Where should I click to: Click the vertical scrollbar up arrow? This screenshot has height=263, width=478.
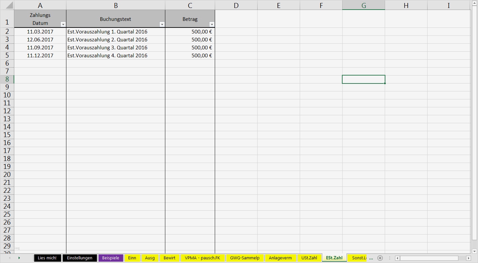coord(475,3)
